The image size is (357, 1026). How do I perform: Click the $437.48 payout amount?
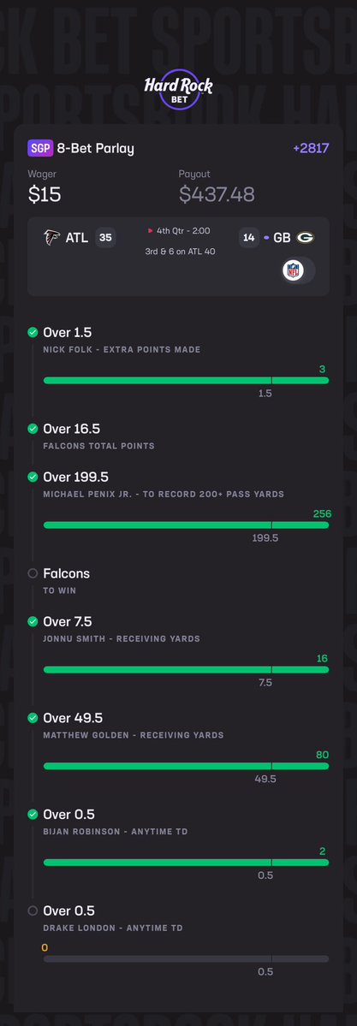point(217,194)
